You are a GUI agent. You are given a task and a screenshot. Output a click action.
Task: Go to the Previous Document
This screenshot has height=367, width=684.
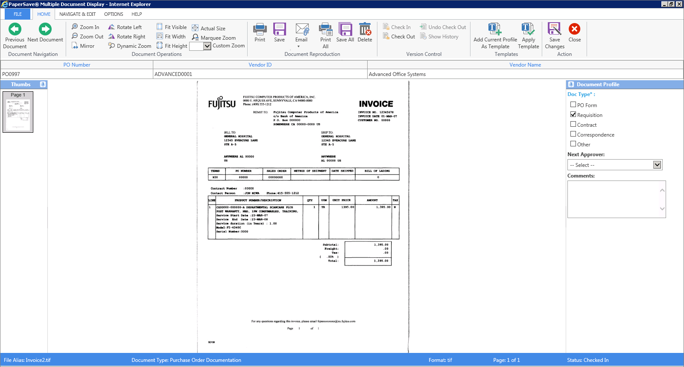pyautogui.click(x=15, y=35)
